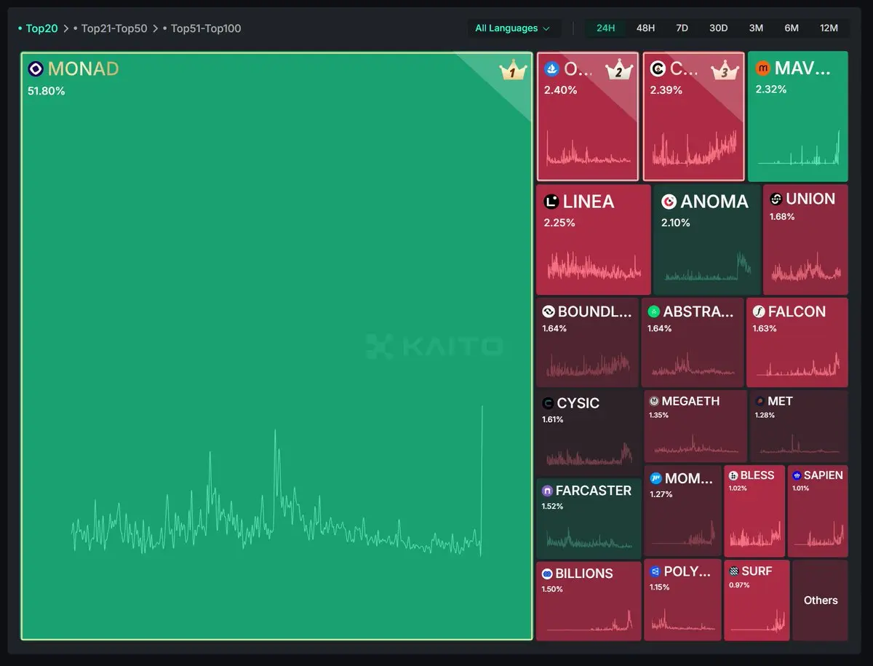Click the orange MAV logo icon

click(763, 68)
